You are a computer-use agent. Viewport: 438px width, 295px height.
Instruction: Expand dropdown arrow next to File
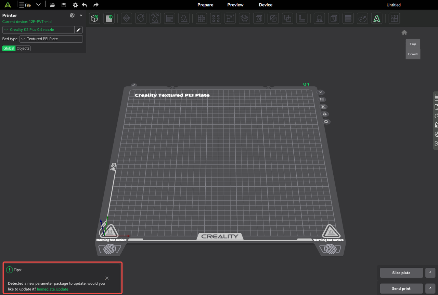(38, 5)
